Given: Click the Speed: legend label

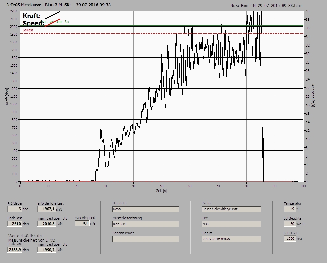Looking at the screenshot, I should tap(33, 23).
